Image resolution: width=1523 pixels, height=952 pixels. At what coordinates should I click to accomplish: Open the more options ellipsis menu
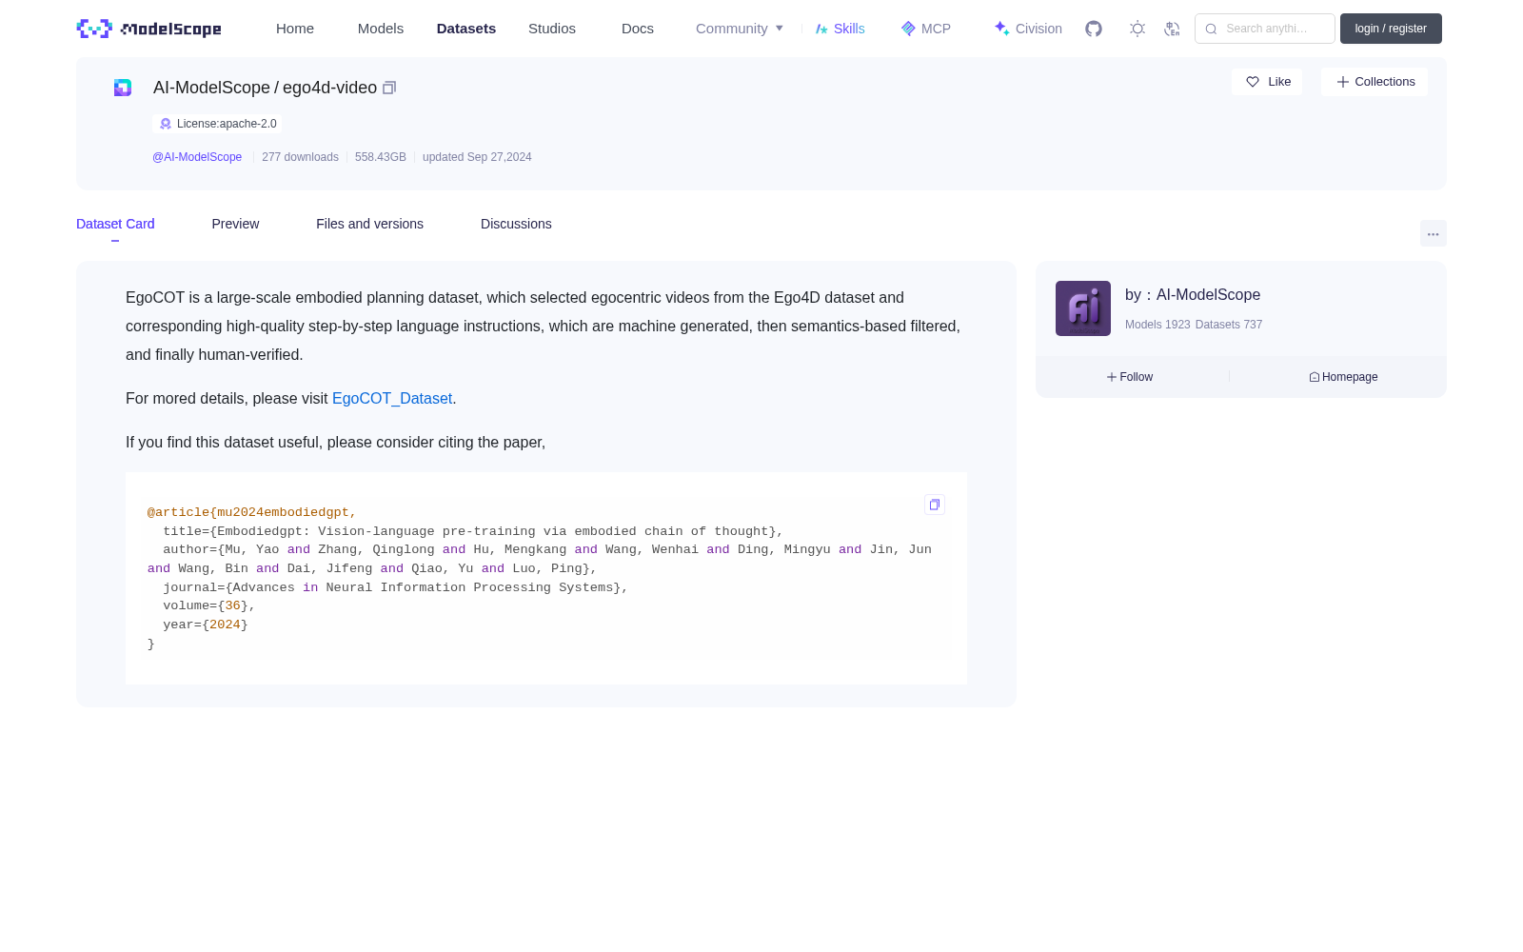[1433, 234]
